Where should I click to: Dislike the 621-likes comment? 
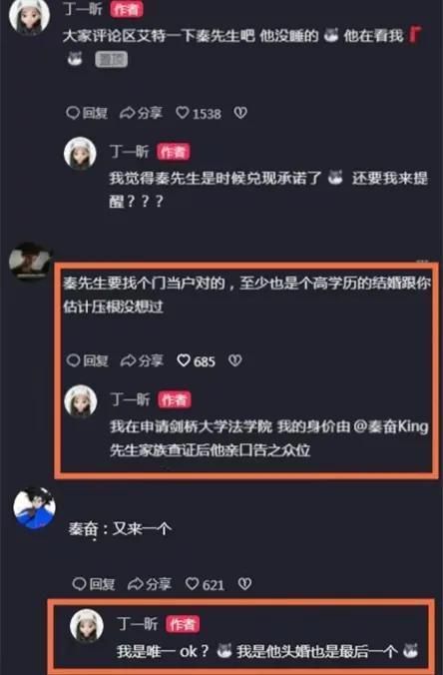pos(244,584)
